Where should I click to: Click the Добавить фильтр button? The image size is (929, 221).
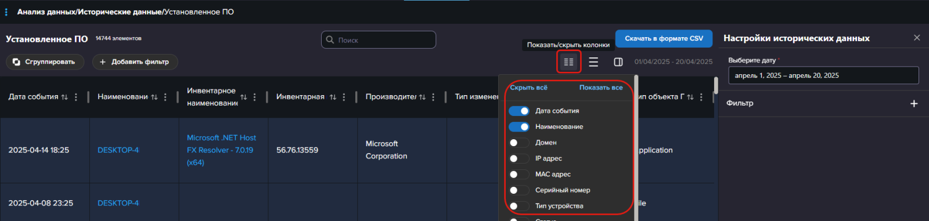[135, 62]
